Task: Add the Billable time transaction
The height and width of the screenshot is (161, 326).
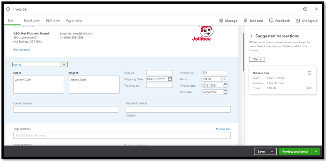Action: pos(309,88)
